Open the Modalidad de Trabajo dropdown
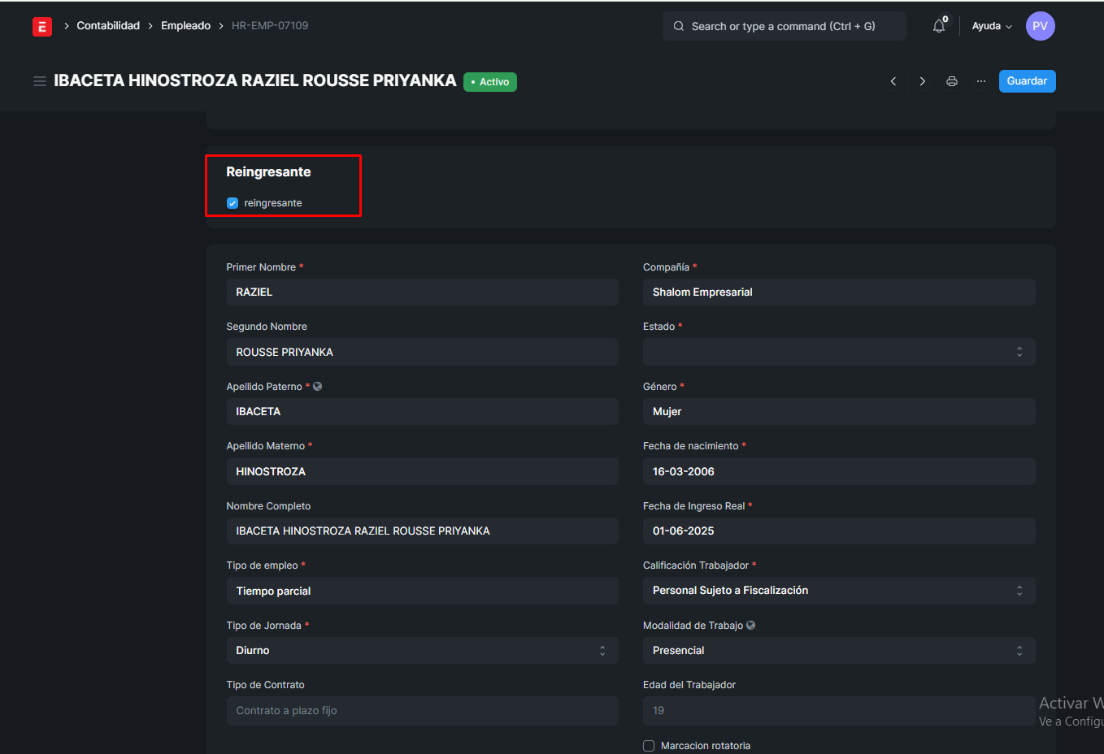This screenshot has height=754, width=1104. (x=838, y=651)
